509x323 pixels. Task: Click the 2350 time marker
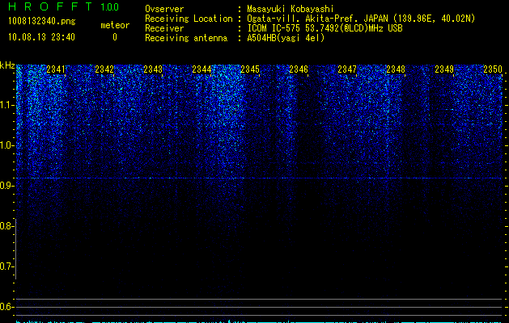tap(493, 69)
